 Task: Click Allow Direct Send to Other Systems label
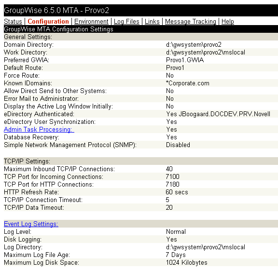56,91
